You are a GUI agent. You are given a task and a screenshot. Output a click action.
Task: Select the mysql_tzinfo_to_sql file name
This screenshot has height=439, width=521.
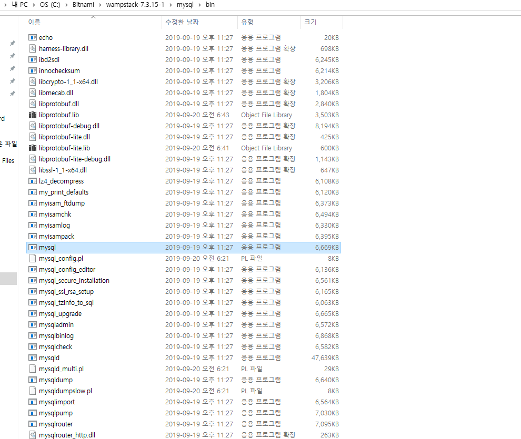pos(66,303)
